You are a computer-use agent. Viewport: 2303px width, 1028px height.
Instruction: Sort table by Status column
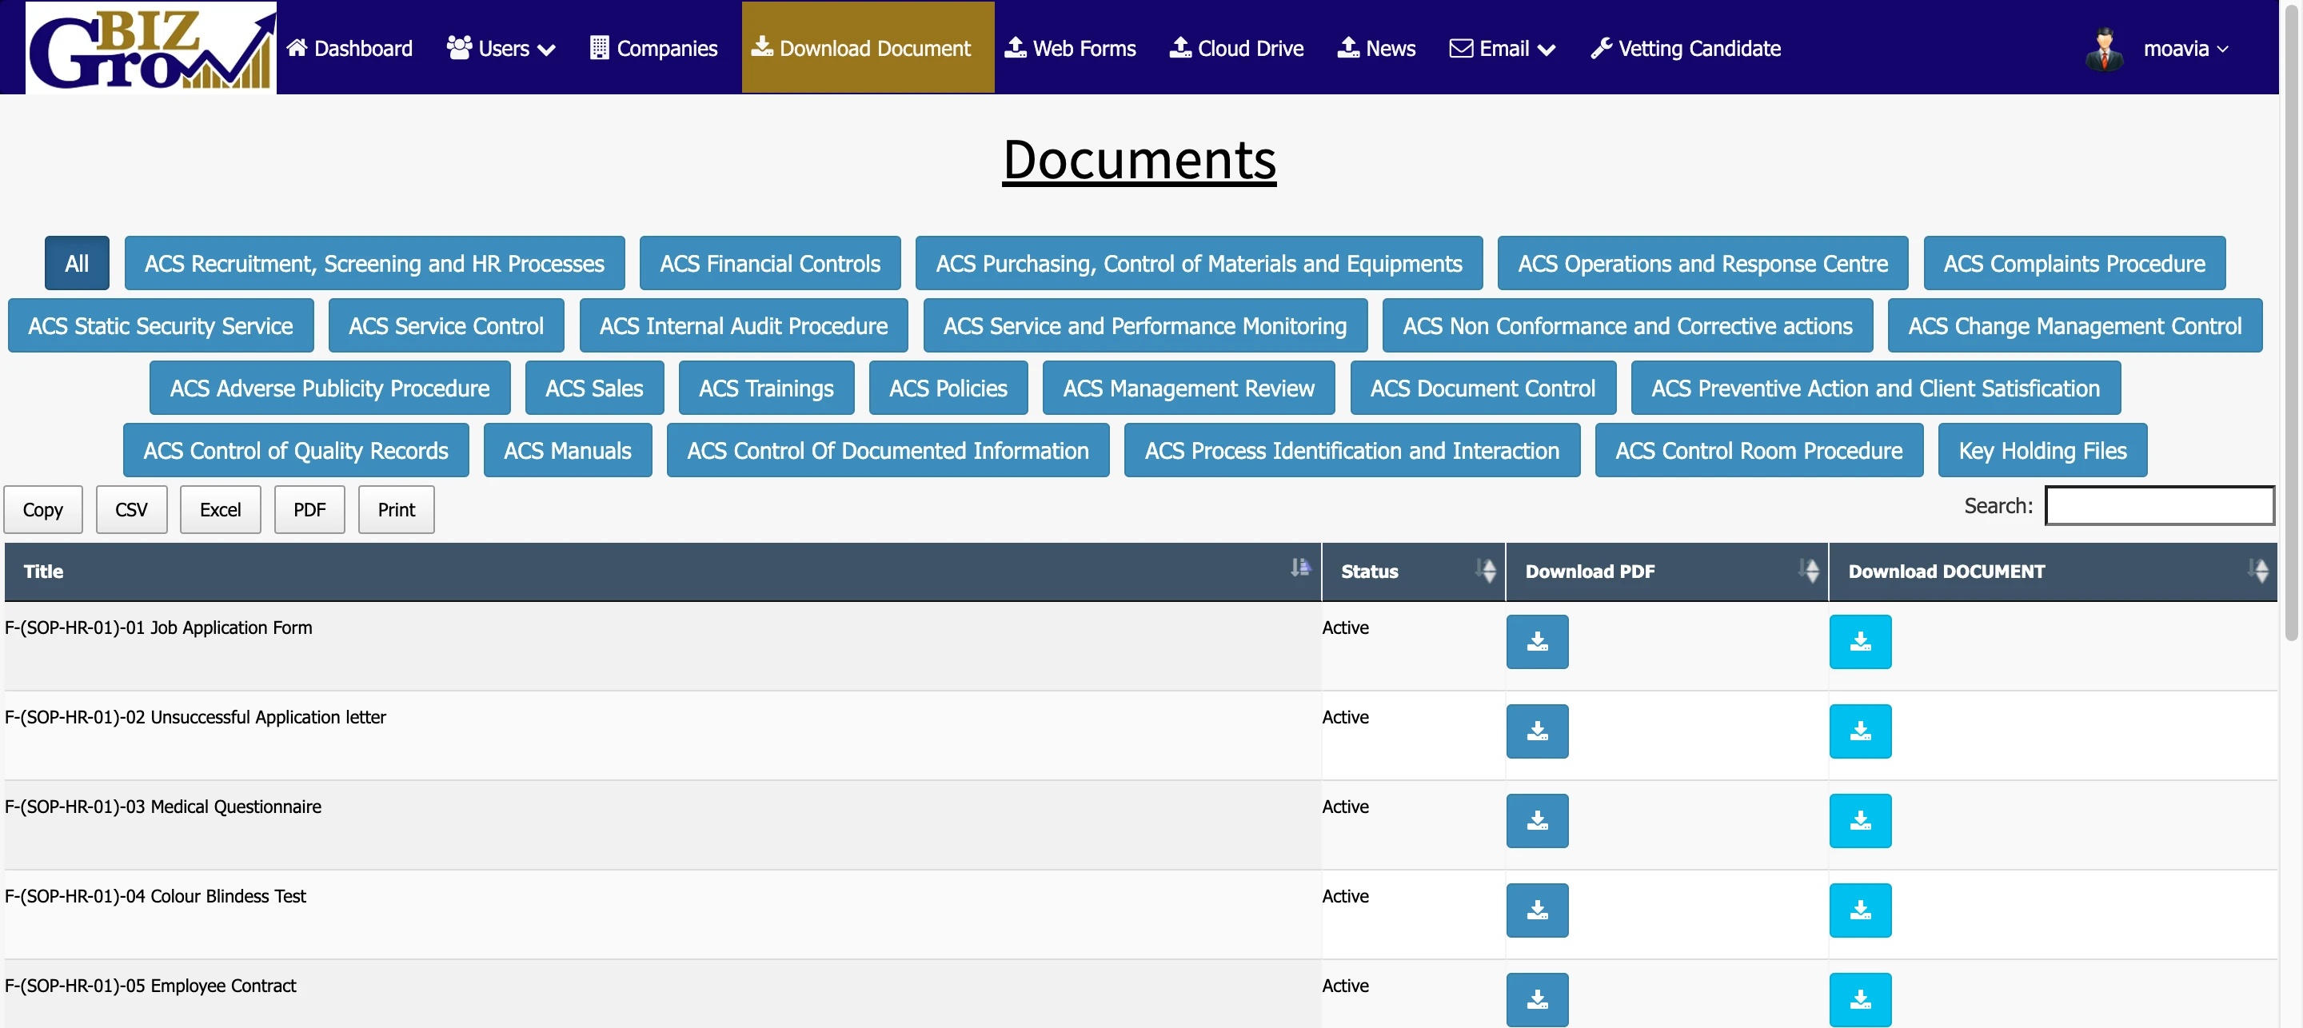pyautogui.click(x=1412, y=572)
